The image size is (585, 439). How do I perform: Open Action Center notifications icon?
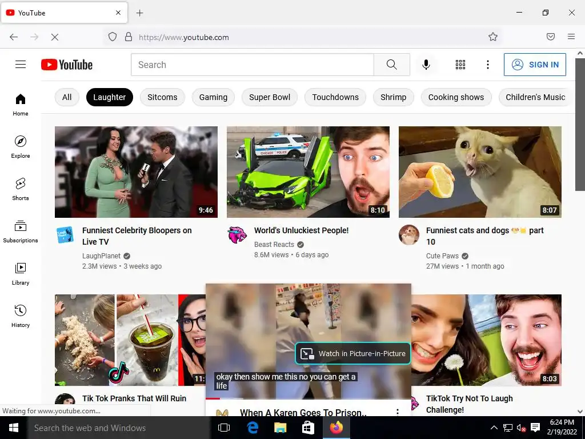coord(535,428)
